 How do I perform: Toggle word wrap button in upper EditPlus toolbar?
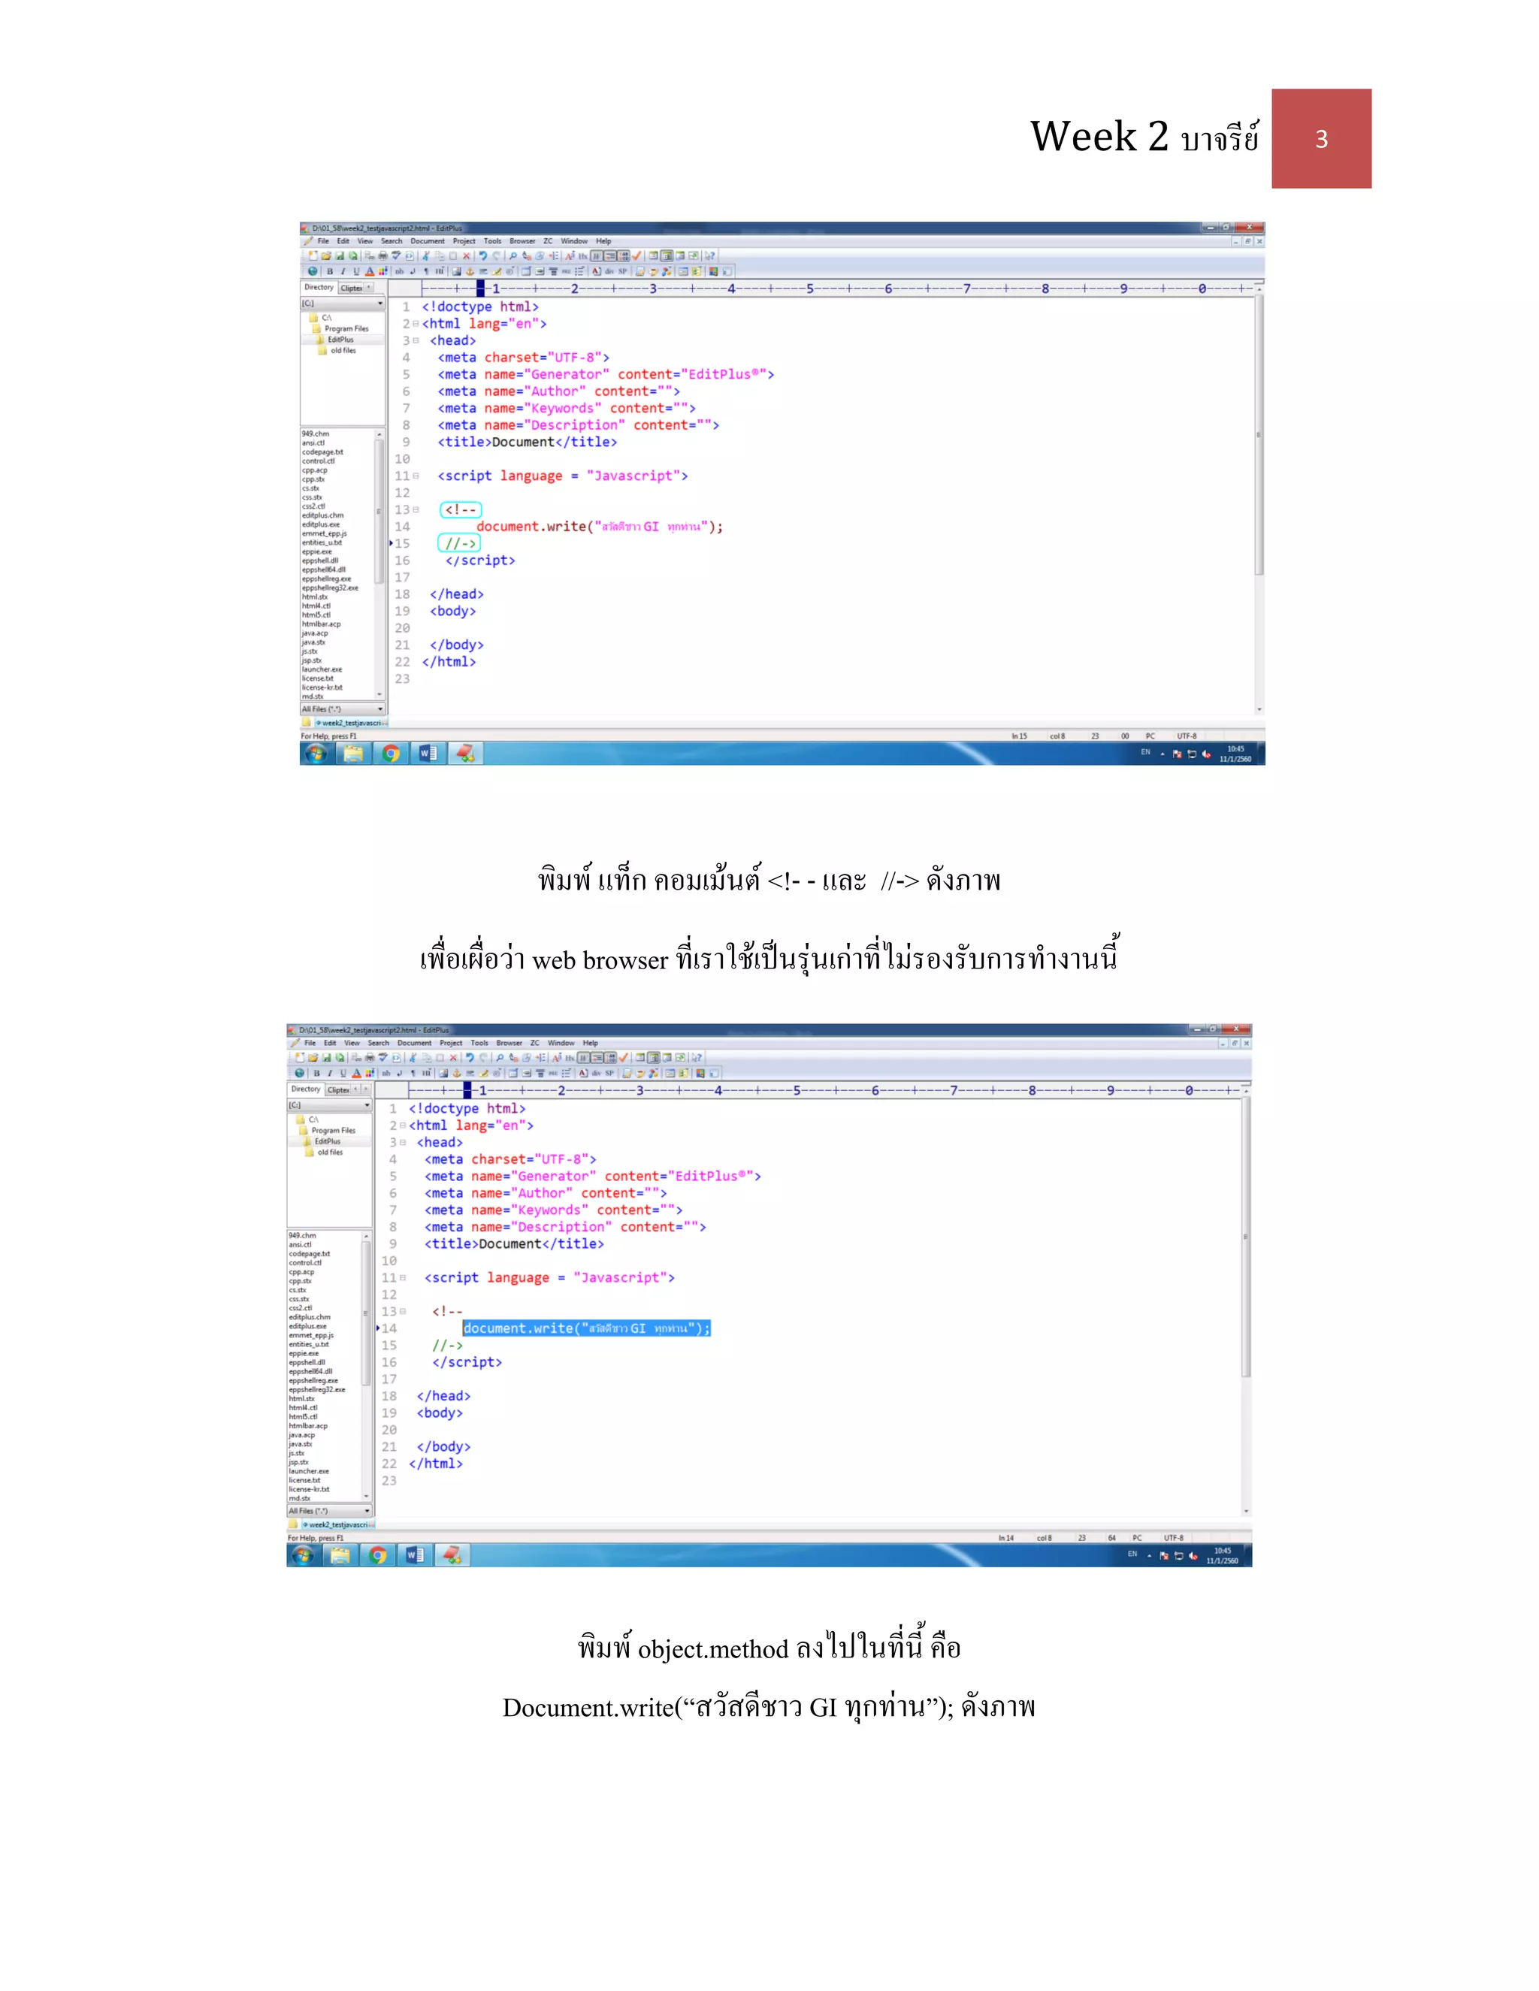pos(597,256)
